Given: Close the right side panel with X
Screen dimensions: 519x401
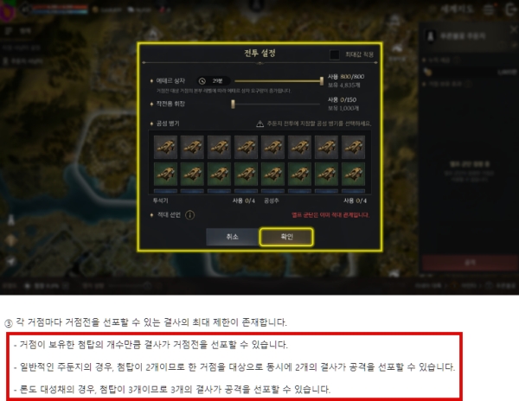Looking at the screenshot, I should (514, 29).
